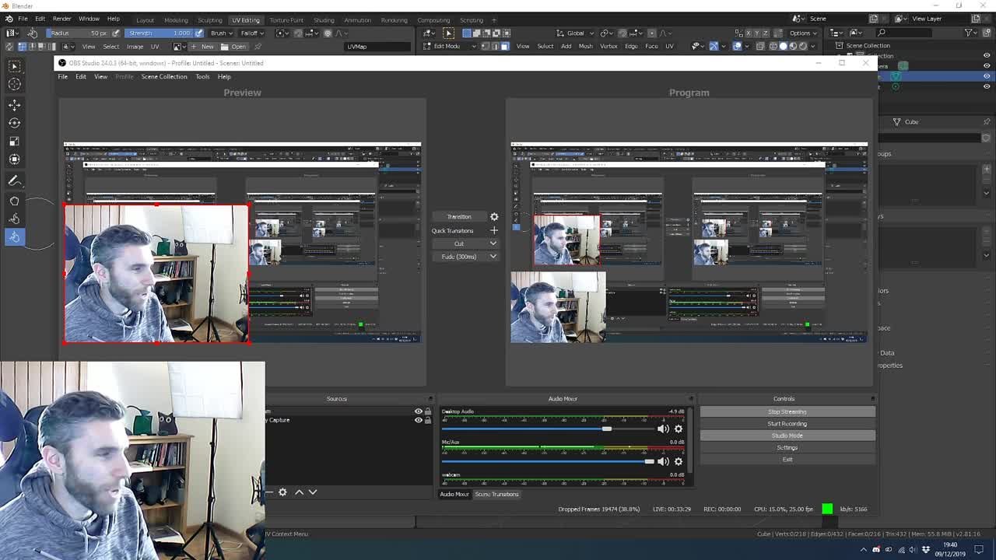Screen dimensions: 996x560
Task: Open the Brush dropdown in Blender's header
Action: coord(221,33)
